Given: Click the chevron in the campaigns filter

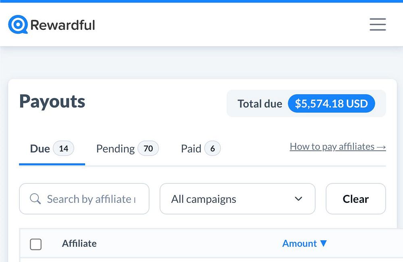Looking at the screenshot, I should tap(298, 199).
